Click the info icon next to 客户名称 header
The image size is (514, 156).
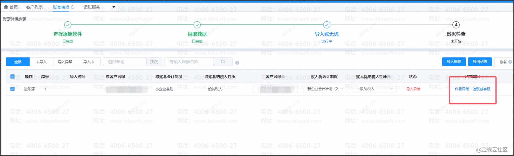pos(283,77)
